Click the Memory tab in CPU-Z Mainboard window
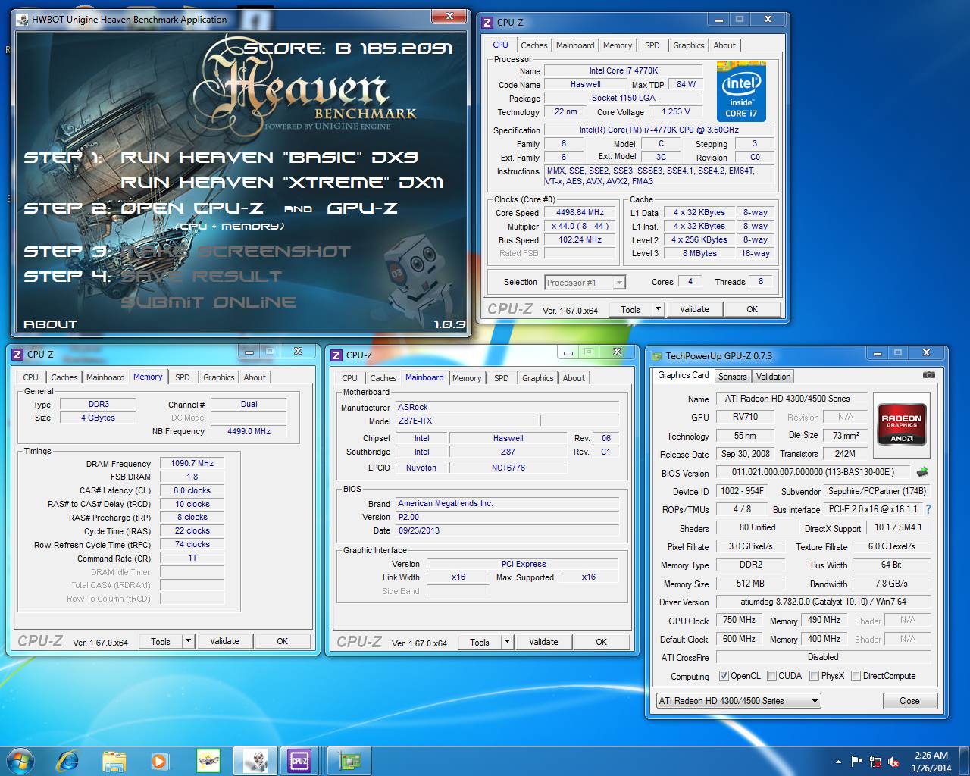Viewport: 970px width, 776px height. coord(467,378)
